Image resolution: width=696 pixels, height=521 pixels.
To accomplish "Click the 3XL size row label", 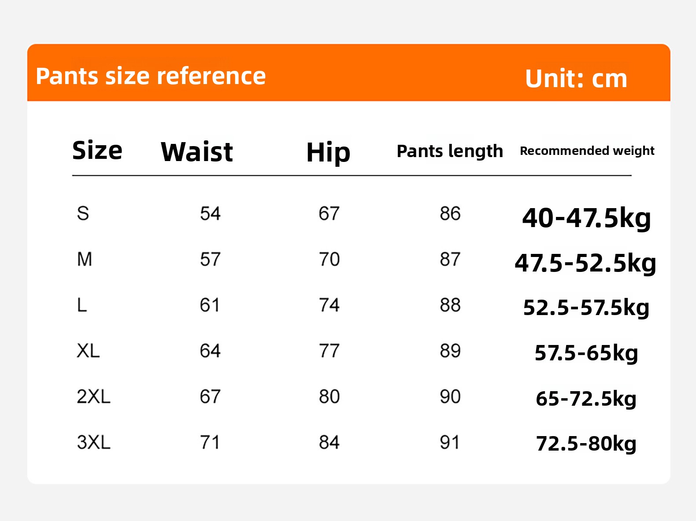I will pos(93,442).
